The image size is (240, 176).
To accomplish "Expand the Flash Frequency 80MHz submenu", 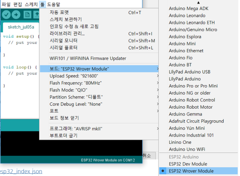I will pos(99,83).
